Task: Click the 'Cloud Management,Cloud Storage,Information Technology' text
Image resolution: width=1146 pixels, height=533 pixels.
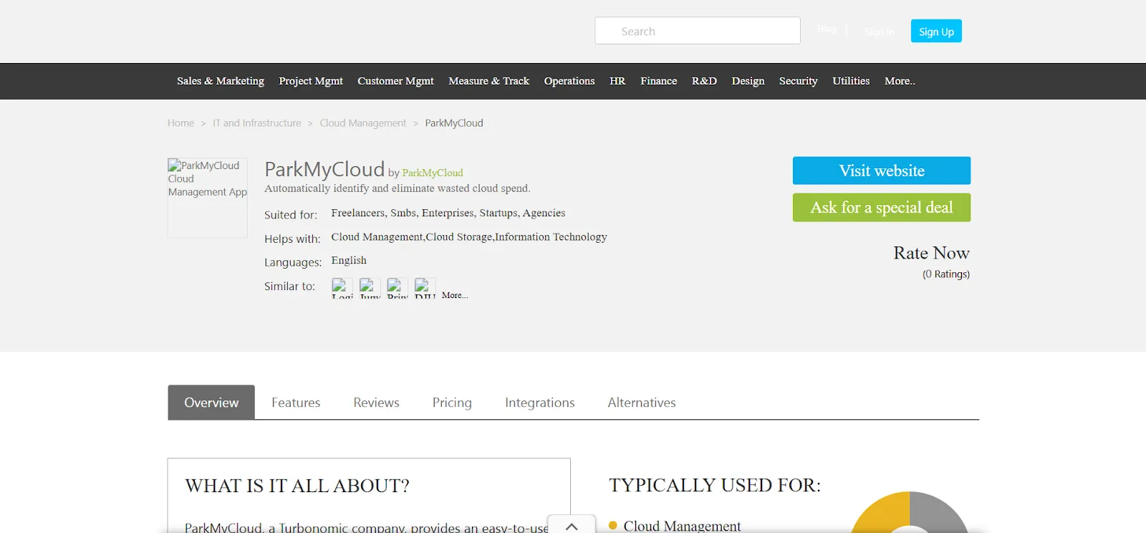Action: click(x=469, y=237)
